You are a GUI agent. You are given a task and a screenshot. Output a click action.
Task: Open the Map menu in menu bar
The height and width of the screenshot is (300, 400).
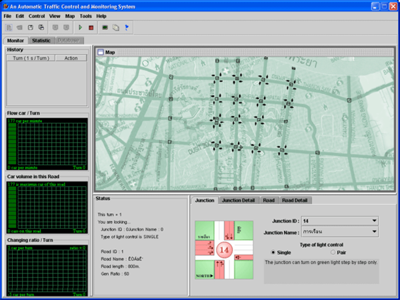pyautogui.click(x=69, y=15)
